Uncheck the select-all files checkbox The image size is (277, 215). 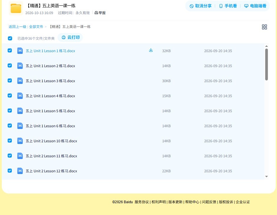10,38
